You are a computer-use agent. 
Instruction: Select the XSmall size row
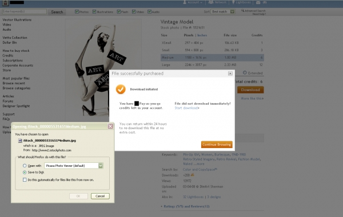click(212, 43)
